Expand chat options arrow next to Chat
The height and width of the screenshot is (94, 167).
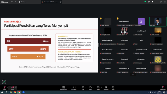pos(86,87)
